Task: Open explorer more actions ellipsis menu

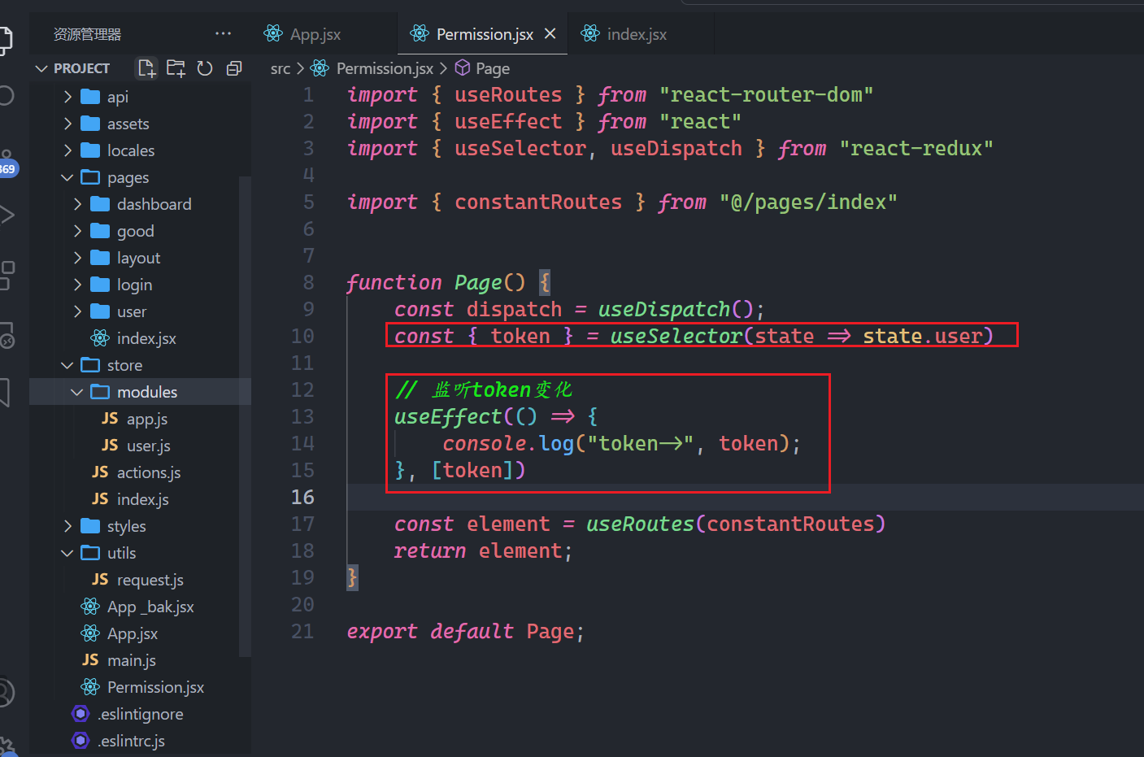Action: pos(223,33)
